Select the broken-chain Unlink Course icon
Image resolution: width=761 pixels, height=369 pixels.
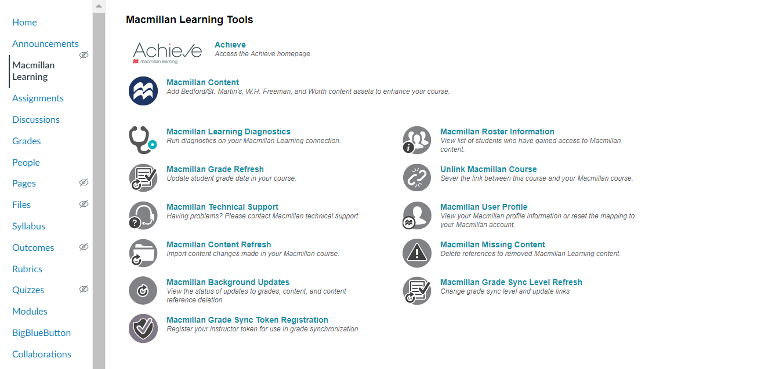[416, 178]
